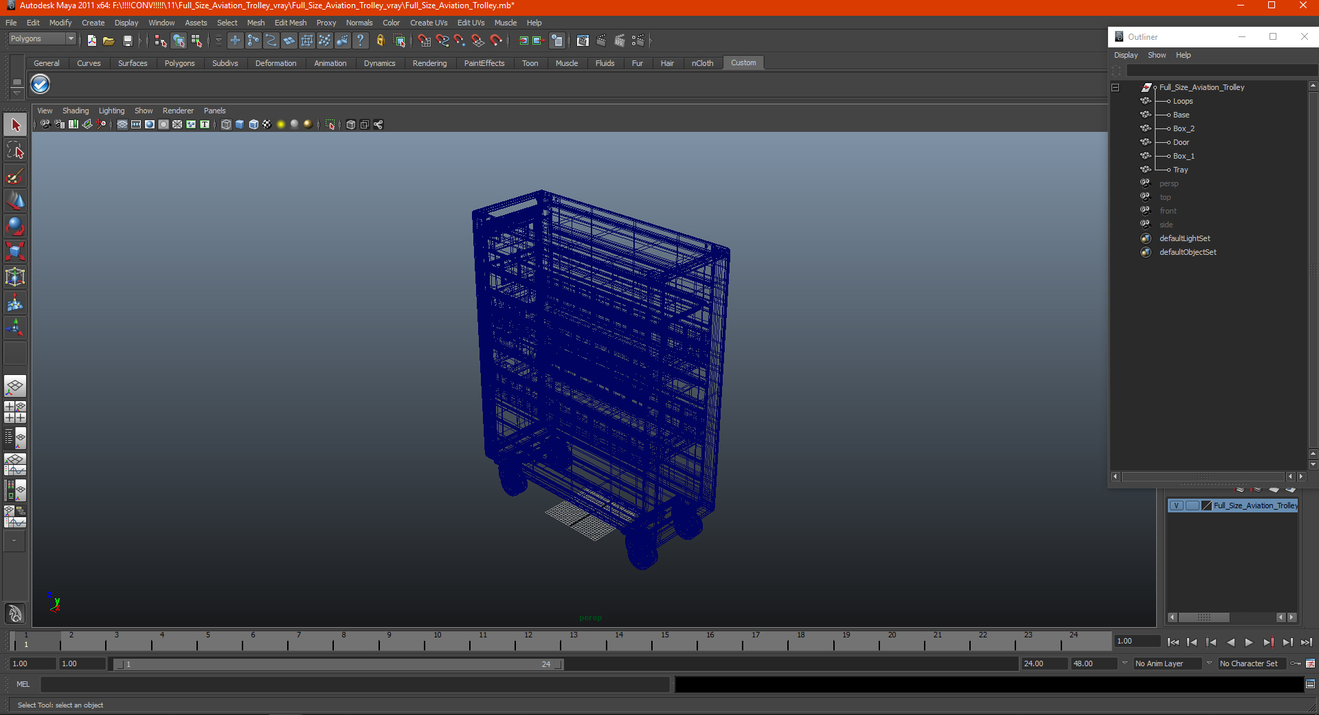Toggle wireframe on shaded in viewport toolbar
Image resolution: width=1319 pixels, height=715 pixels.
[253, 124]
